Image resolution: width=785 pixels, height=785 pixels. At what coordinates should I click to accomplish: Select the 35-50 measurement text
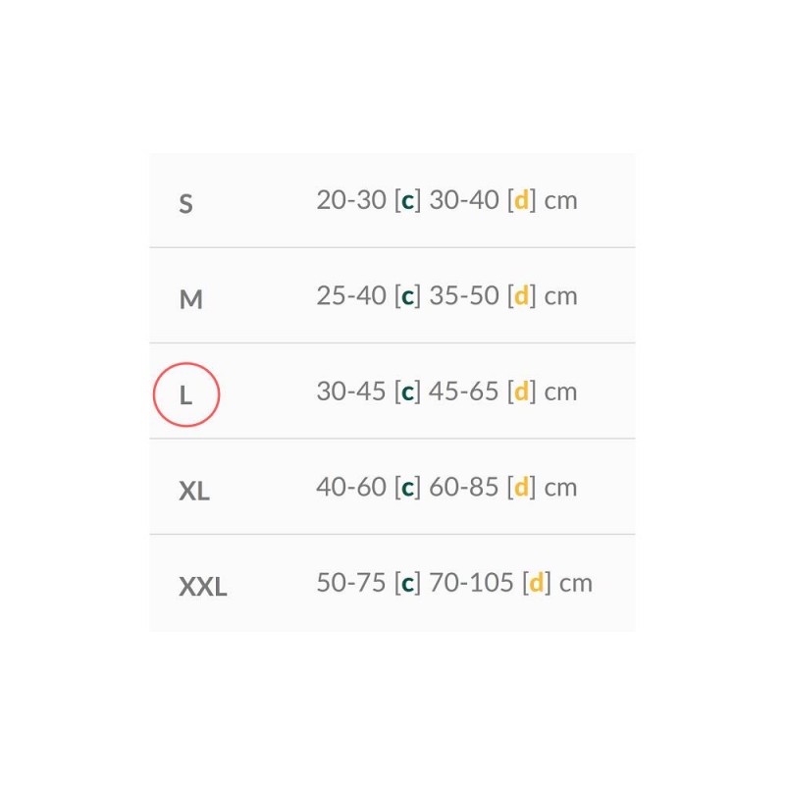click(x=464, y=295)
